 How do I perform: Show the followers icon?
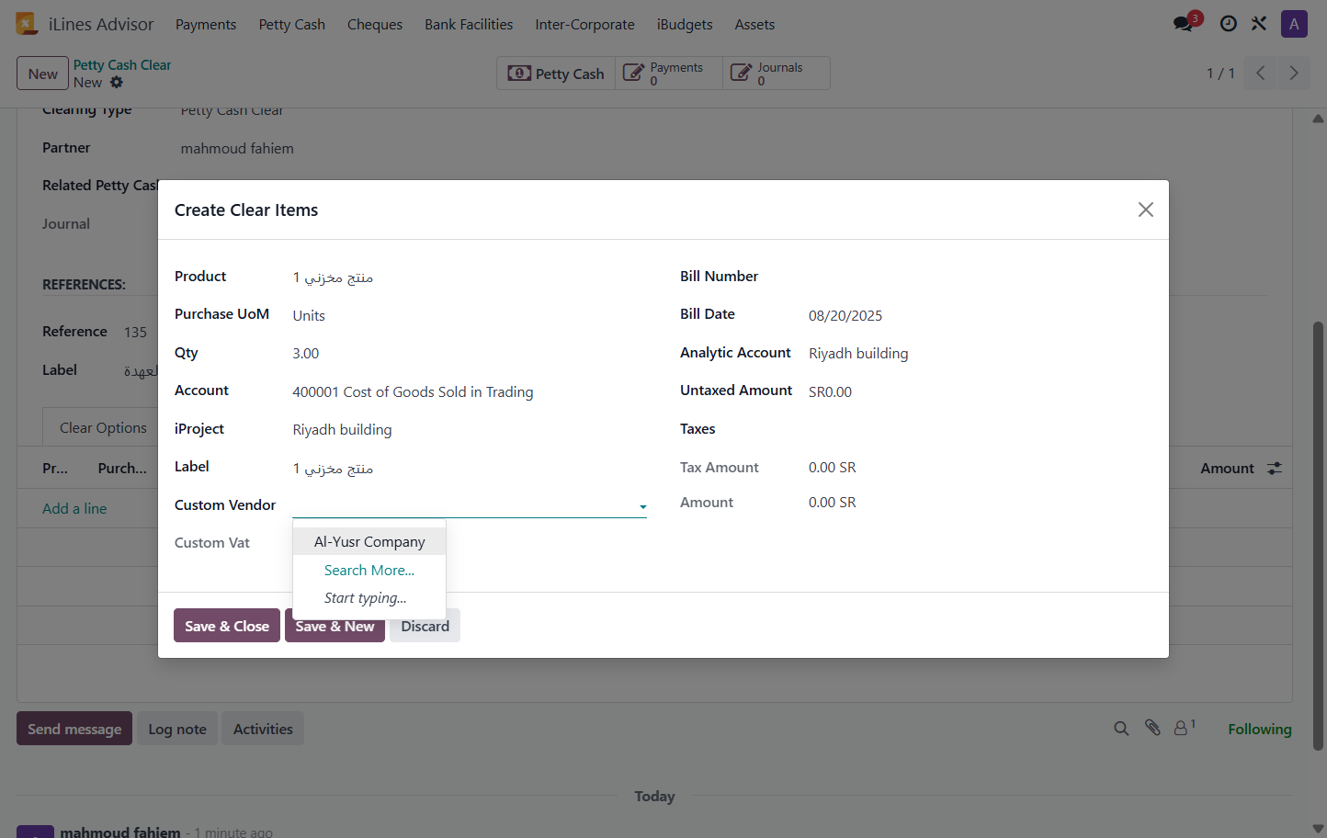[x=1185, y=728]
